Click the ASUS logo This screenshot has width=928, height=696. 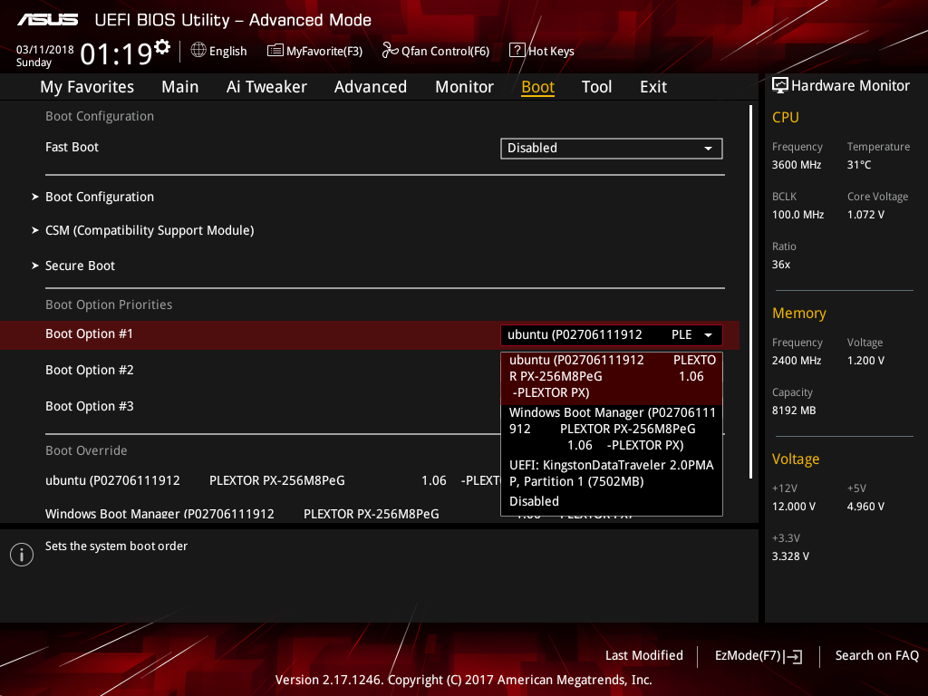click(47, 20)
